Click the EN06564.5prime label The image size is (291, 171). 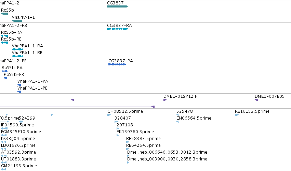click(194, 118)
